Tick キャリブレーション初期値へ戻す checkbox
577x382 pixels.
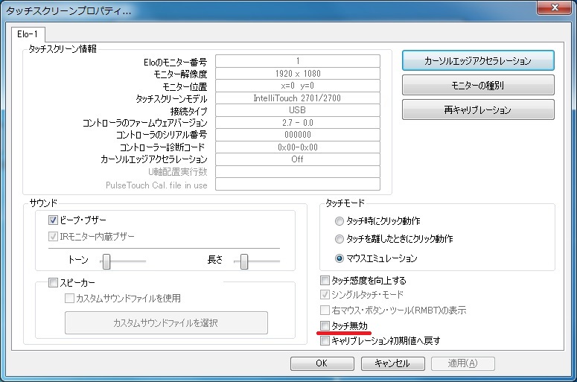325,341
